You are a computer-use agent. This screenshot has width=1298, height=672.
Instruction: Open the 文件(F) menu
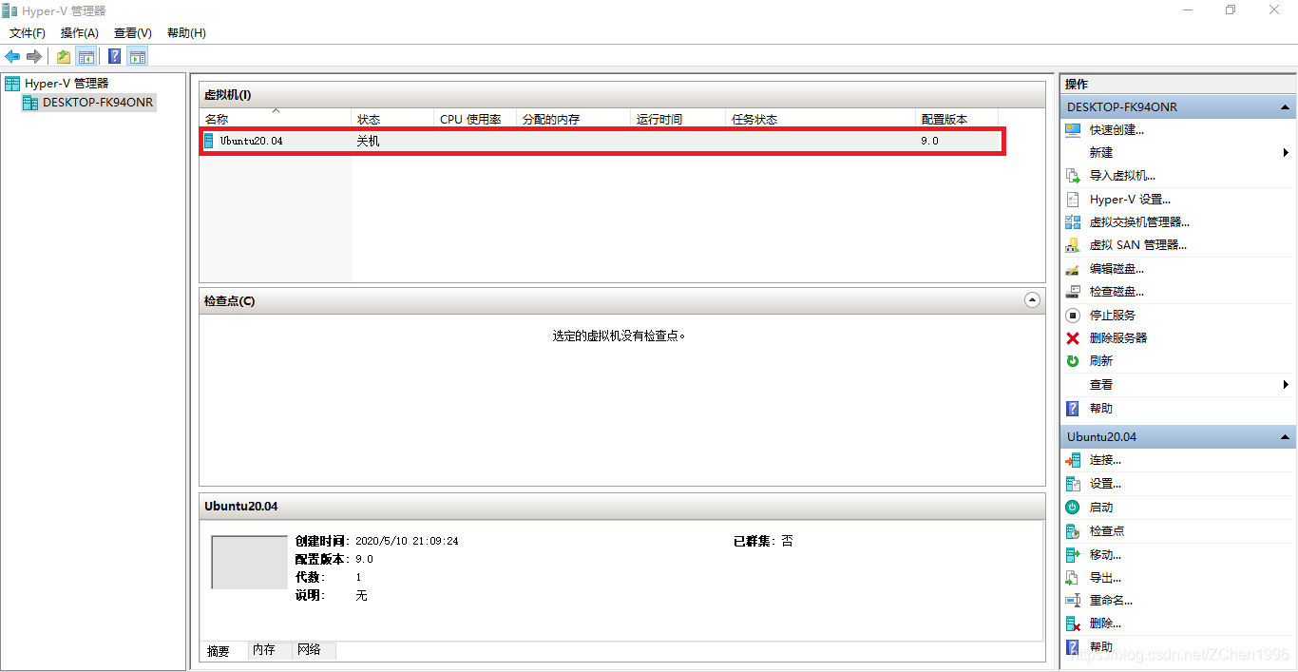pos(28,33)
